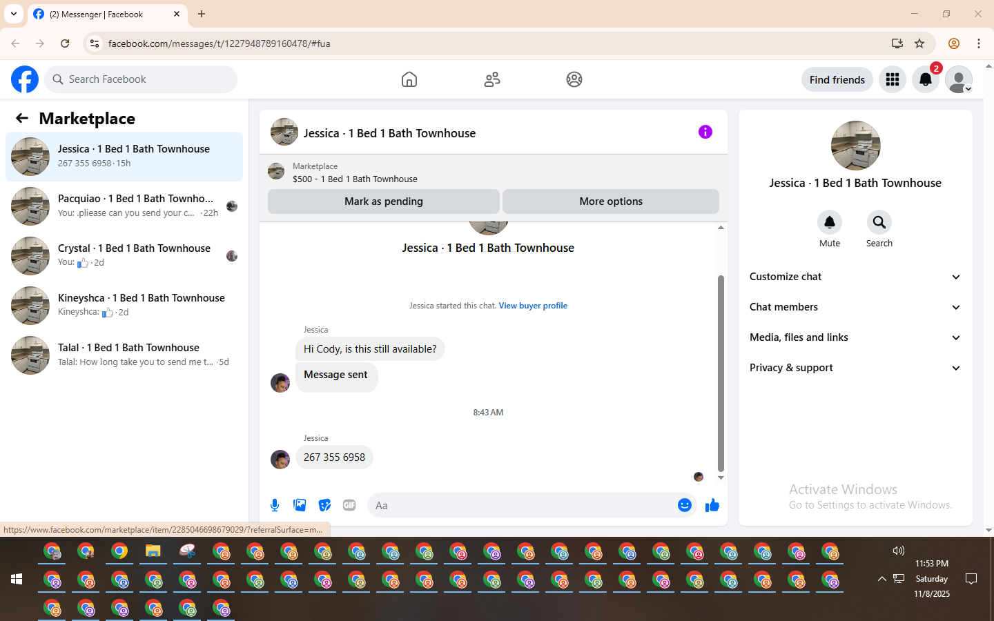Show hidden system tray icons
This screenshot has width=994, height=621.
point(881,579)
